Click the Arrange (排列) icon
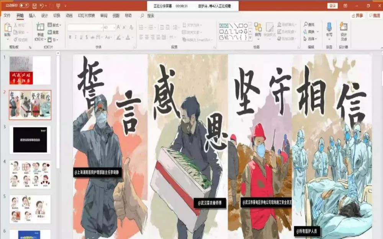The image size is (383, 239). click(x=258, y=27)
